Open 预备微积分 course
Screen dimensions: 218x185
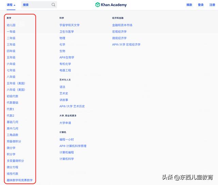14,141
